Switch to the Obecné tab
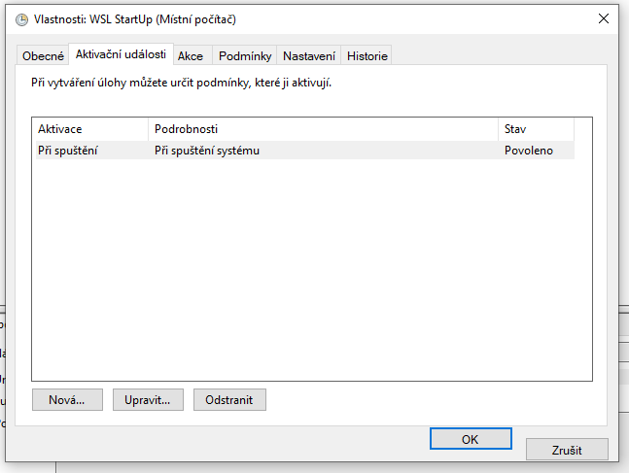The image size is (629, 473). tap(43, 56)
